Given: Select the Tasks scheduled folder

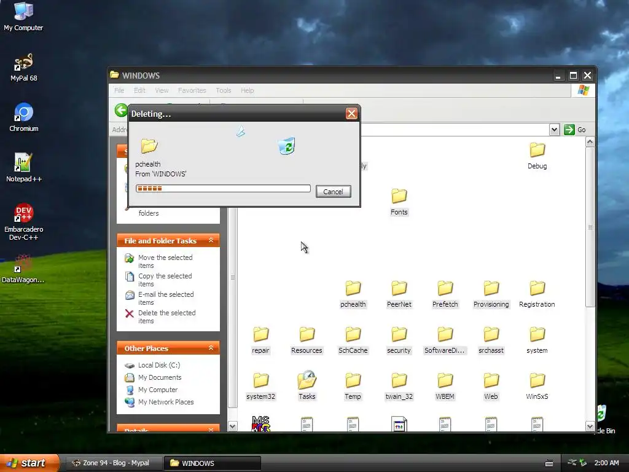Looking at the screenshot, I should point(307,386).
